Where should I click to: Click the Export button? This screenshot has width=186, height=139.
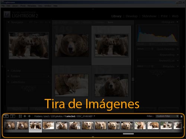tap(39, 109)
